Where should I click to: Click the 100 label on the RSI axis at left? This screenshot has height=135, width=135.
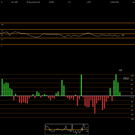pos(2,25)
